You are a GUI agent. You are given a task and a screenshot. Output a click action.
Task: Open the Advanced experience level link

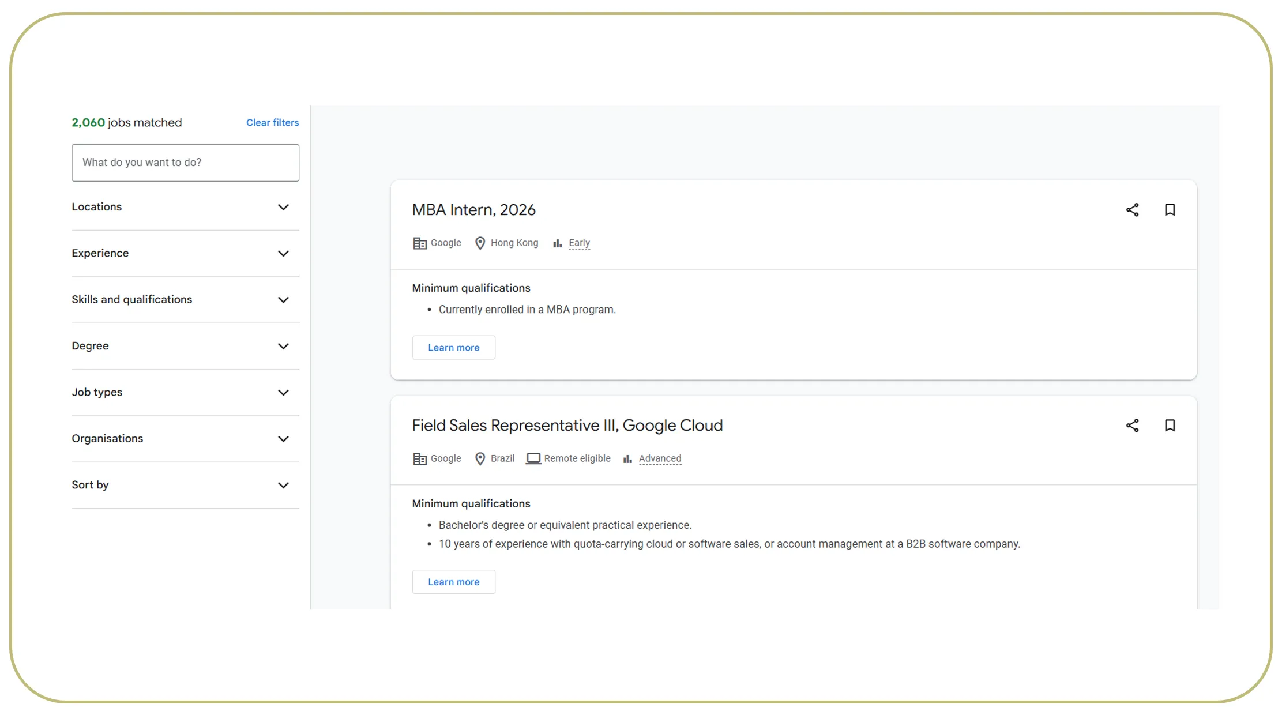[660, 458]
